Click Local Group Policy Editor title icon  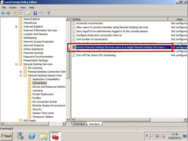[2, 2]
